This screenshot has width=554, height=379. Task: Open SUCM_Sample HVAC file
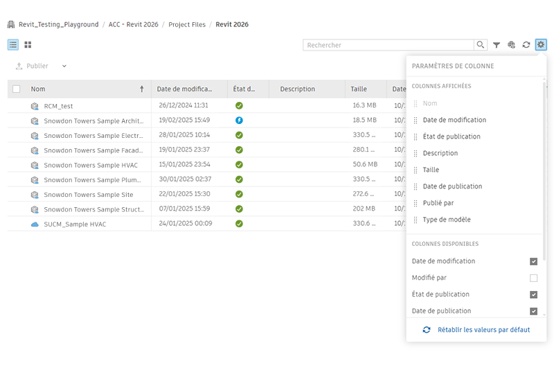pyautogui.click(x=75, y=224)
